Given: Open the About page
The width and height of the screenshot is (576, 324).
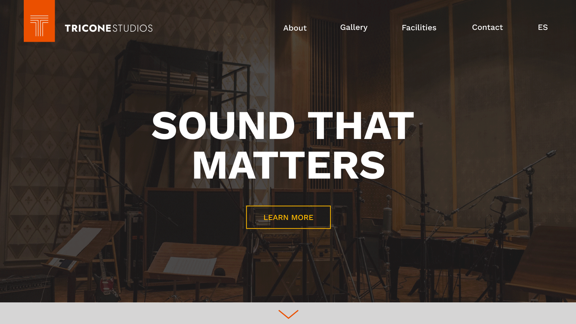Looking at the screenshot, I should [x=295, y=28].
